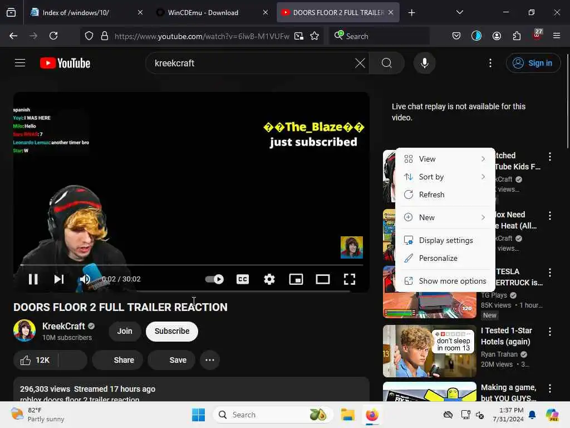The width and height of the screenshot is (570, 428).
Task: Go back to previous page
Action: 13,36
